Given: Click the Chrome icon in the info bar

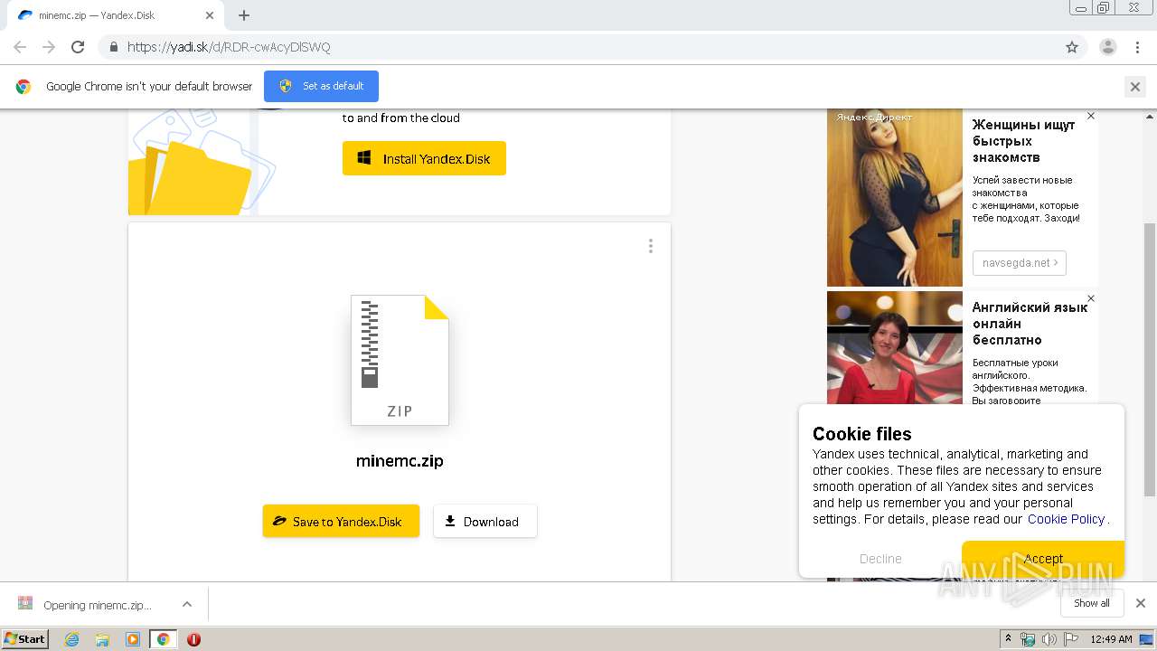Looking at the screenshot, I should coord(24,87).
